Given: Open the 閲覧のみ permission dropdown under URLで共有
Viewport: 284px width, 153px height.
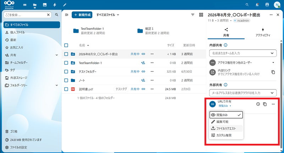Looking at the screenshot, I should click(x=225, y=106).
